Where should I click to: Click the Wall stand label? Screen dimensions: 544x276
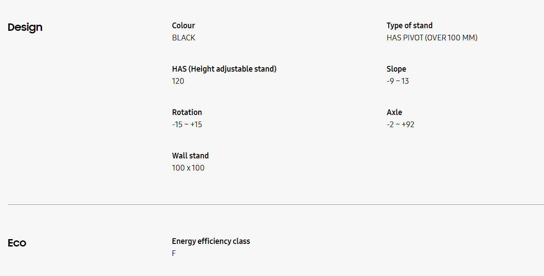(x=190, y=156)
